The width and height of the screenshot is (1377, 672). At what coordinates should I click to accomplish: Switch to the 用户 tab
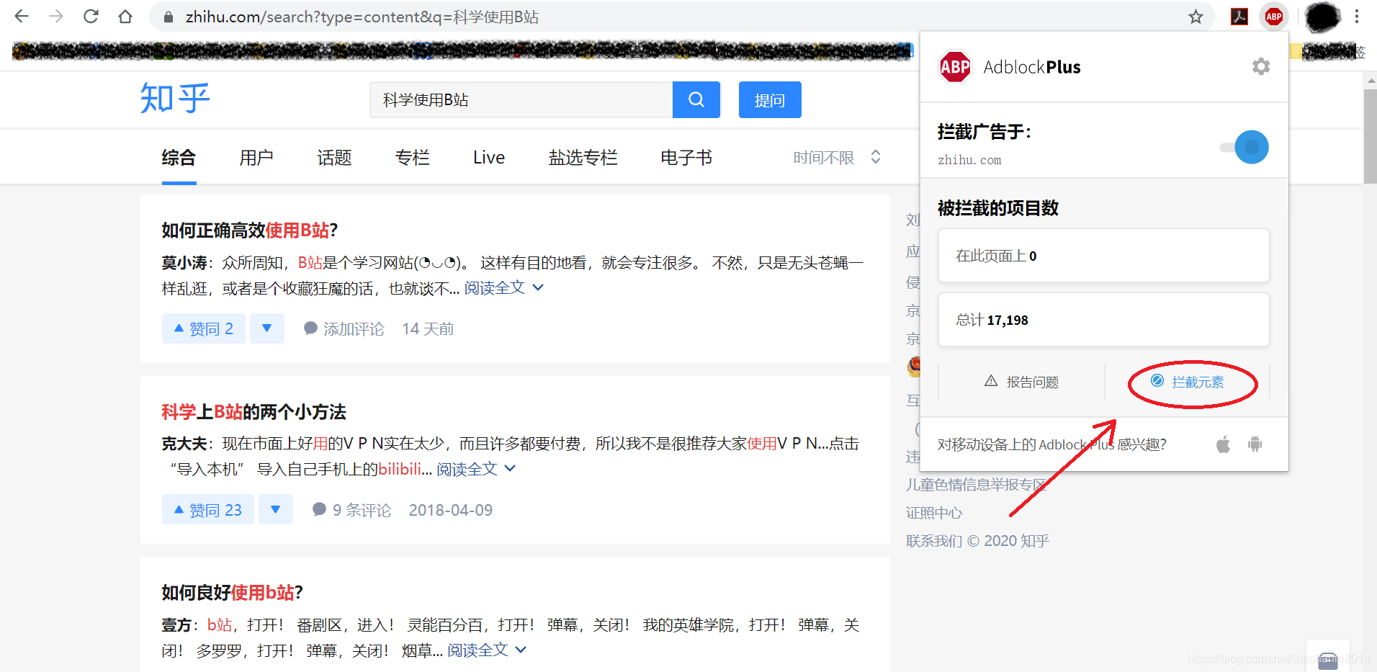pyautogui.click(x=256, y=158)
